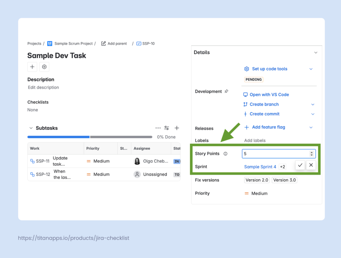The image size is (341, 258).
Task: Click Olga Cheb... assignee avatar
Action: click(x=137, y=161)
